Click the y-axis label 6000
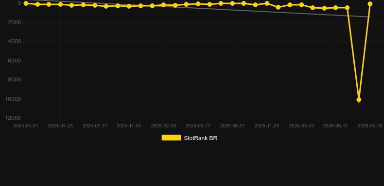Screen dimensions: 384x186 coord(15,61)
